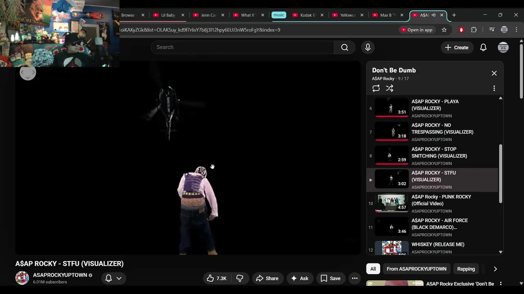This screenshot has width=524, height=294.
Task: Open the ASAPROCKYUPTOWN channel avatar
Action: click(22, 278)
